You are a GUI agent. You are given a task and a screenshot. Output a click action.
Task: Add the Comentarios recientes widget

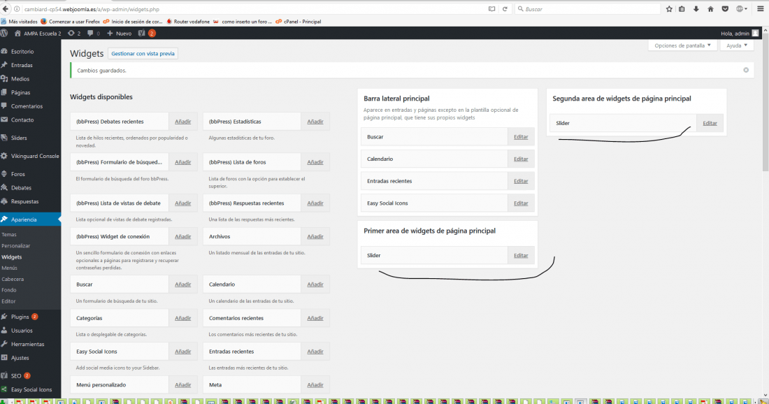315,318
